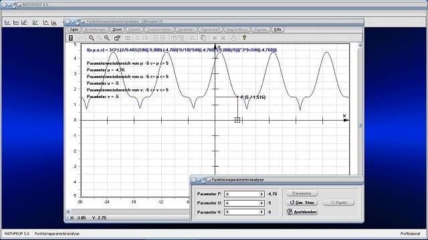Click the 'Parameter v = -5' text in the graph

pos(102,97)
